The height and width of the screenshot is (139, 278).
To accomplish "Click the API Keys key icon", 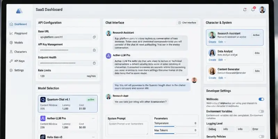I will point(11,61).
